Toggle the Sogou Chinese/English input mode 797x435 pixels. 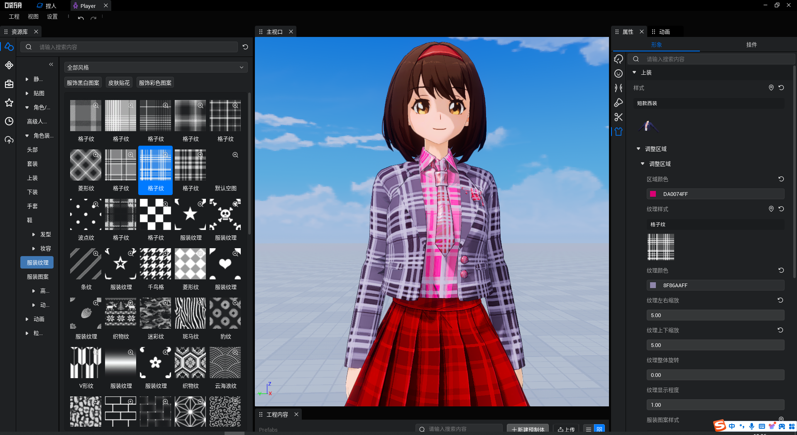[732, 426]
